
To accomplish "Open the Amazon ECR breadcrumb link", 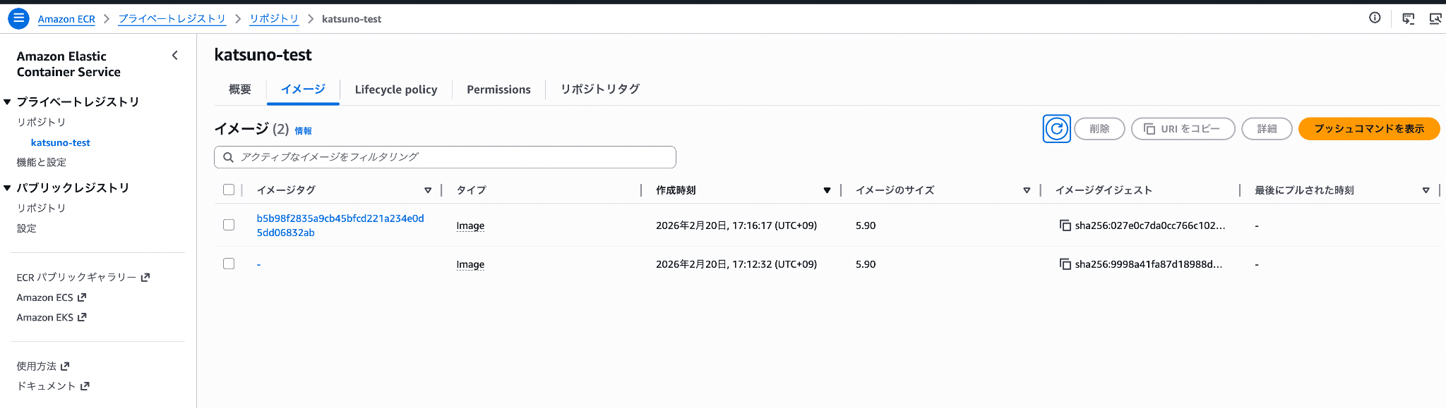I will tap(66, 19).
